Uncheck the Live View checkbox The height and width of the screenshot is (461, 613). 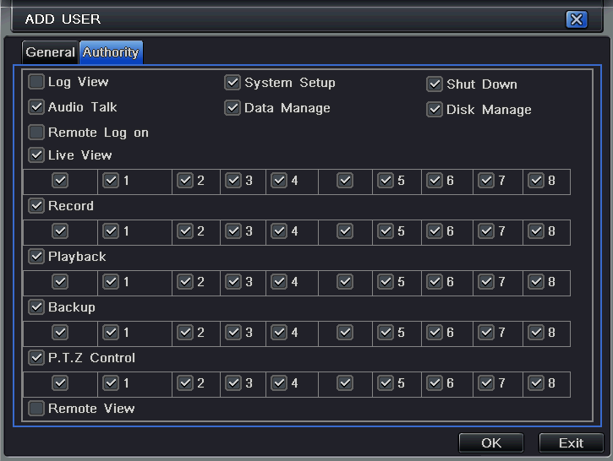[x=36, y=155]
